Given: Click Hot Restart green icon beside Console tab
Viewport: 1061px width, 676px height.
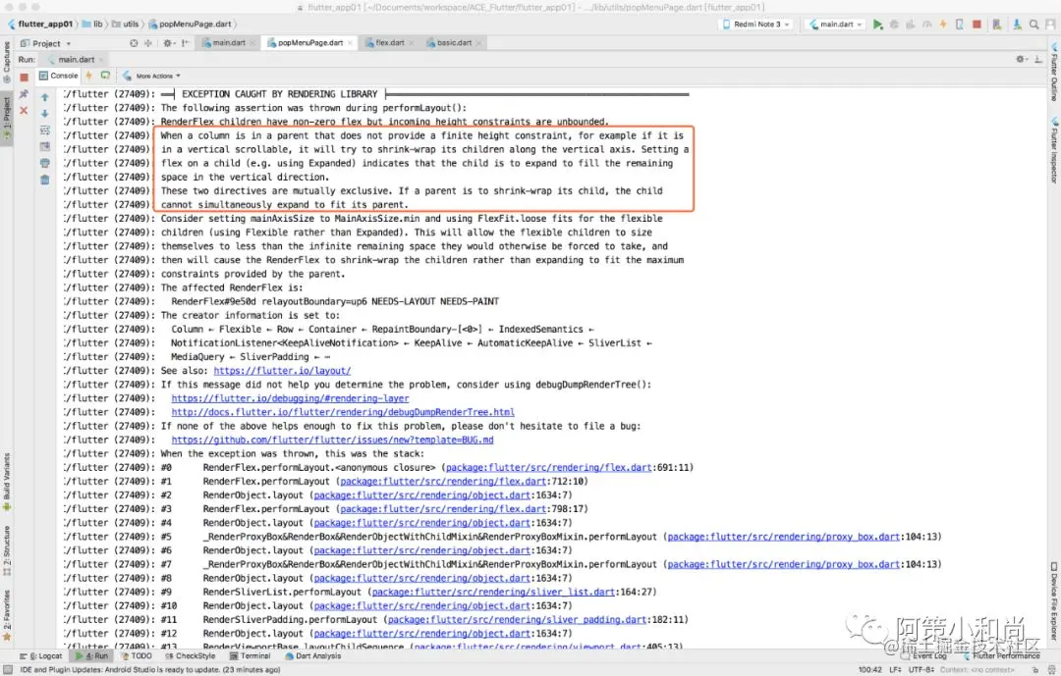Looking at the screenshot, I should [x=105, y=76].
